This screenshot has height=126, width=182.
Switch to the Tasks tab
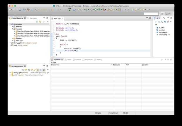pos(68,59)
